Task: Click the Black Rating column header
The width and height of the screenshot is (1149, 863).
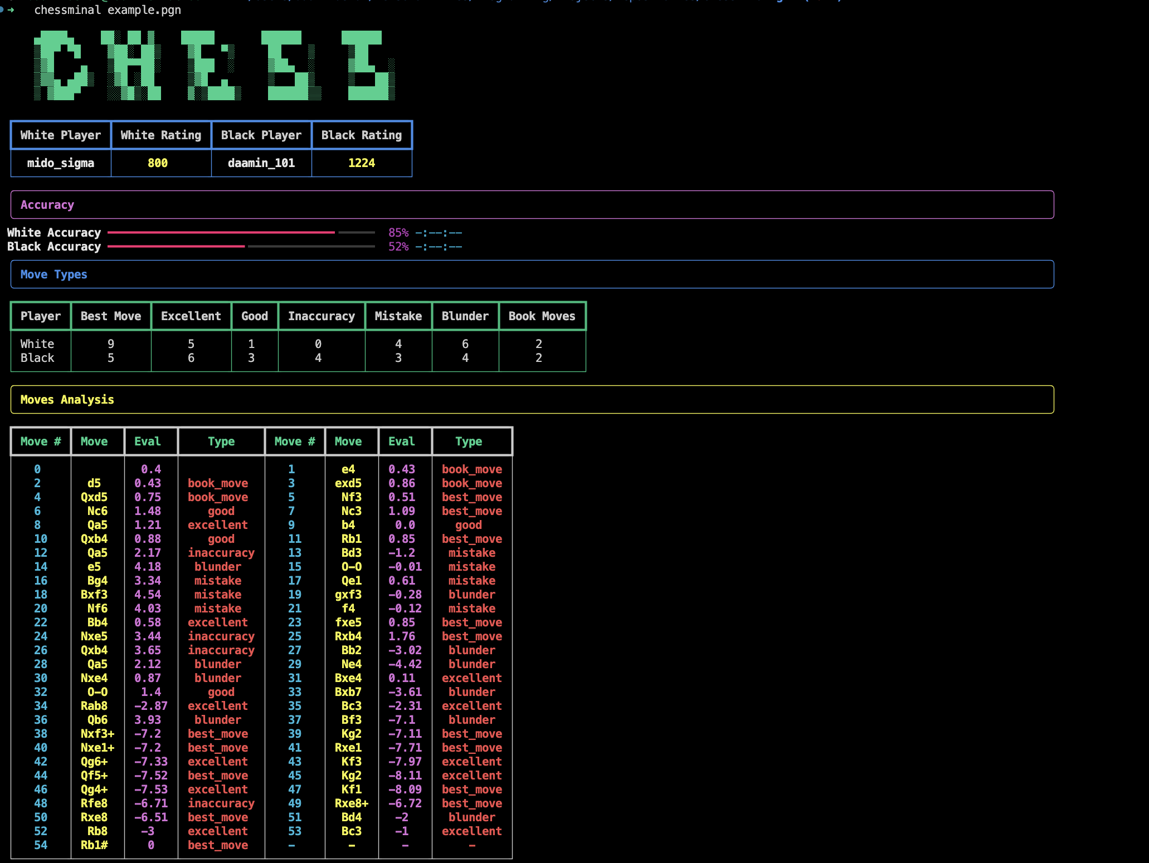Action: point(362,135)
